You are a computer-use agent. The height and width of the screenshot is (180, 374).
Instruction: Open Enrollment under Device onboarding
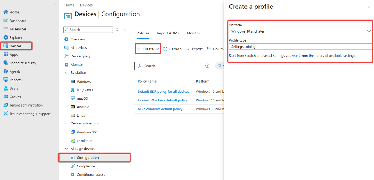(85, 141)
